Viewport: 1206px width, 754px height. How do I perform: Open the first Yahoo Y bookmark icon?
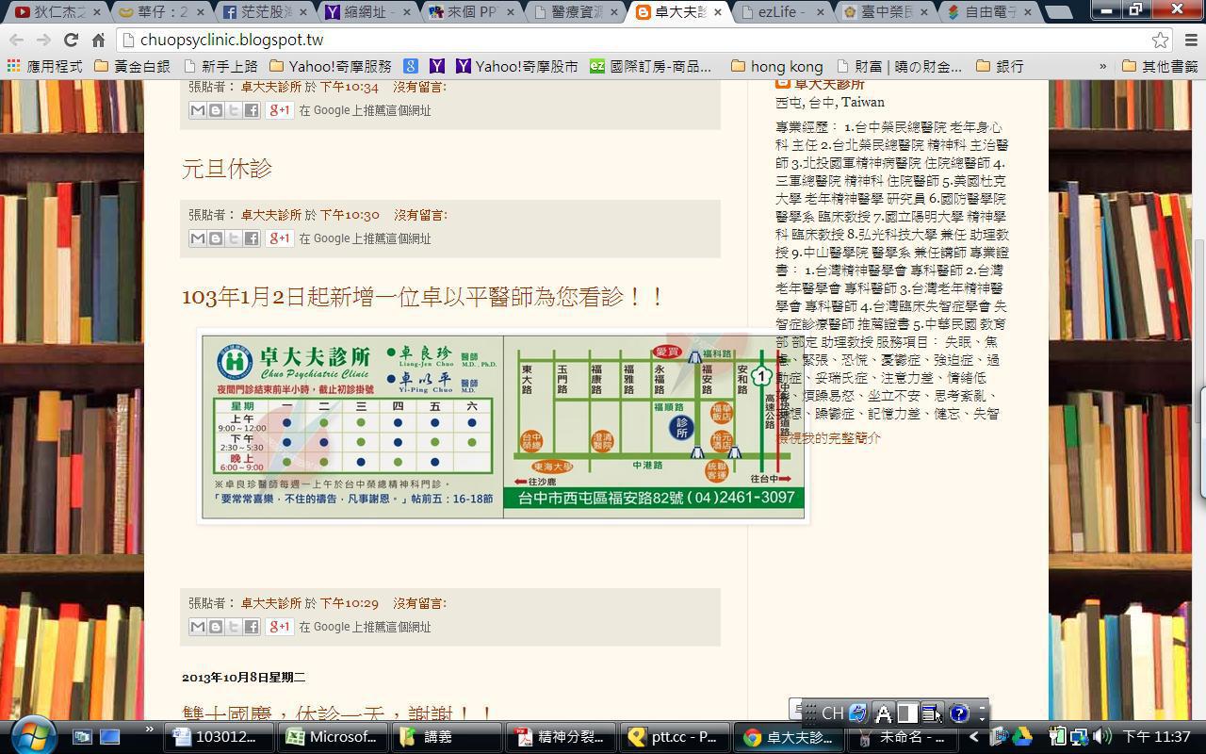tap(437, 66)
